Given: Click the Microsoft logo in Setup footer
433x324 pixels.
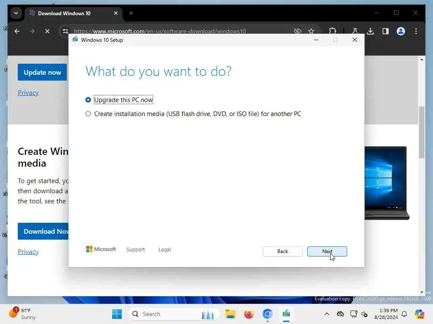Looking at the screenshot, I should [x=101, y=249].
